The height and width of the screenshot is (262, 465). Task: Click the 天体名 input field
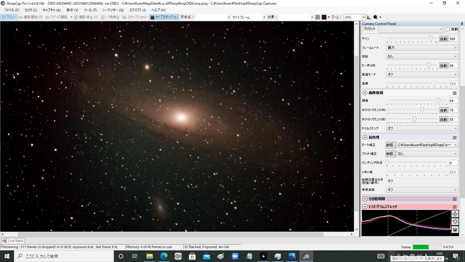click(x=213, y=17)
